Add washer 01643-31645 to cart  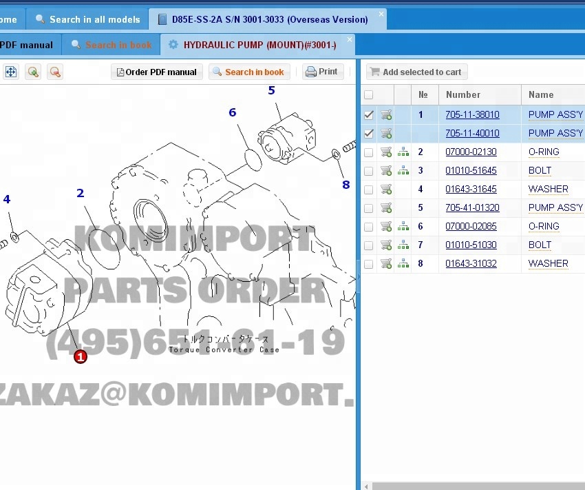(386, 190)
